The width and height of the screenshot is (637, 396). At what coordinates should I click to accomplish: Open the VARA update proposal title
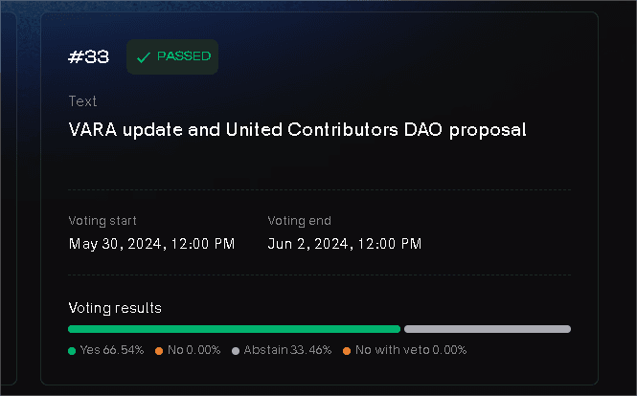(298, 130)
